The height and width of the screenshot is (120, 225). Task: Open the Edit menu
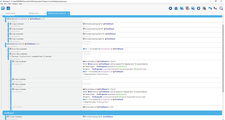[5, 4]
